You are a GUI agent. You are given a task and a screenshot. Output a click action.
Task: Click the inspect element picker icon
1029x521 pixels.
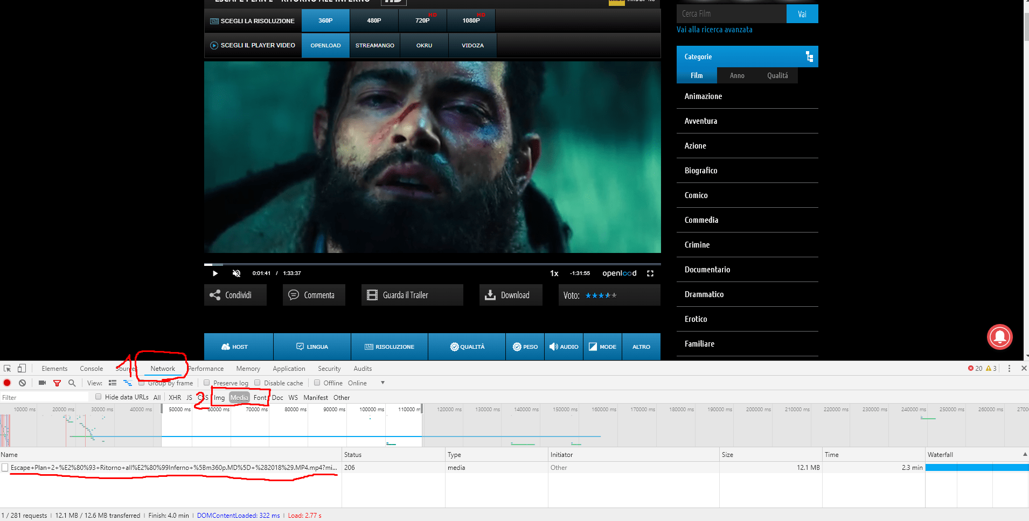click(x=8, y=369)
